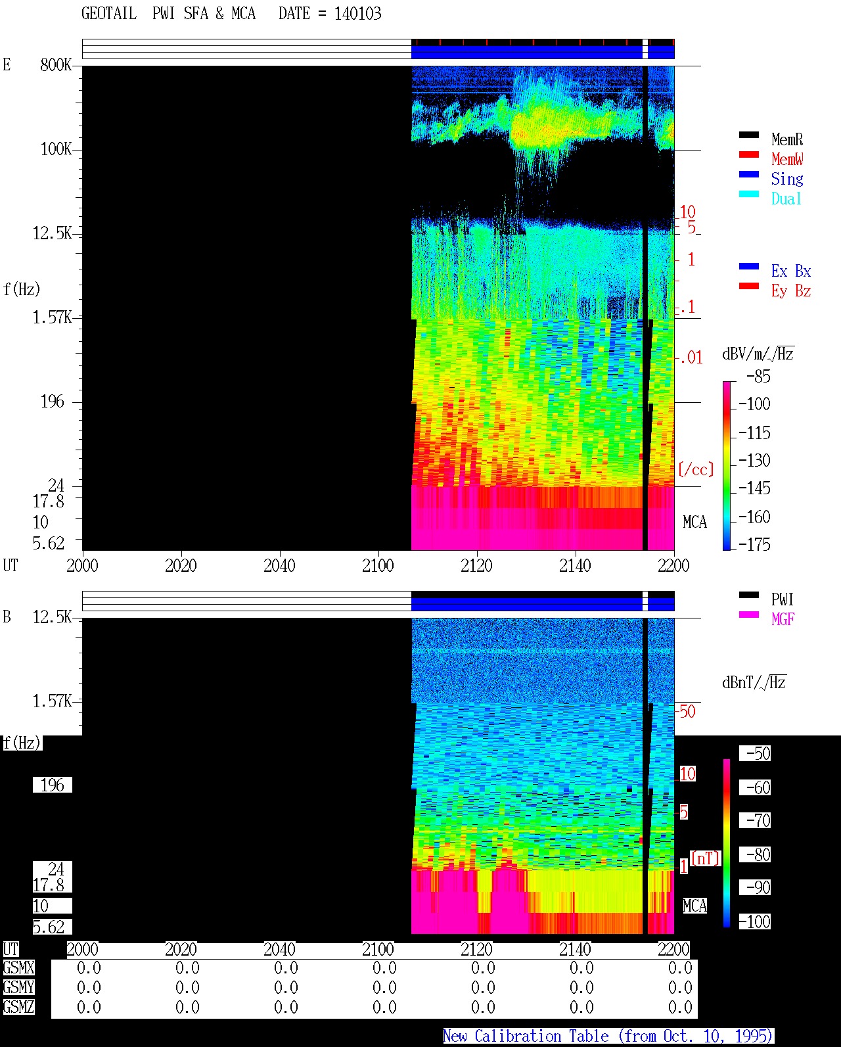Click the '12.5K' label on the B panel

[52, 617]
